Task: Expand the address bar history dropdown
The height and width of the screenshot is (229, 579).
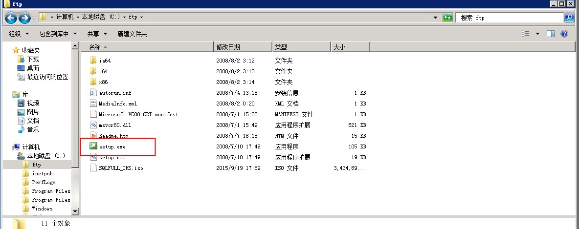Action: [435, 17]
